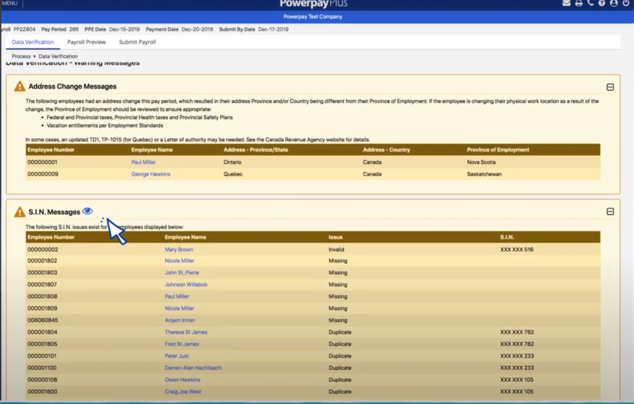This screenshot has width=634, height=404.
Task: Open the George Hawkins employee link
Action: [x=151, y=174]
